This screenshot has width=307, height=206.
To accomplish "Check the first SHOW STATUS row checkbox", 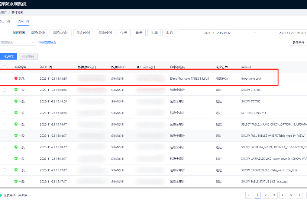I will tap(5, 90).
